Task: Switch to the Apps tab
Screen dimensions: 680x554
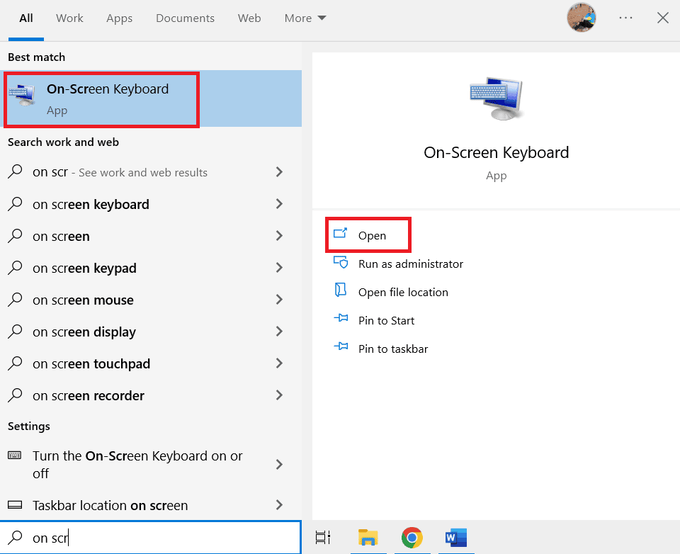Action: 119,18
